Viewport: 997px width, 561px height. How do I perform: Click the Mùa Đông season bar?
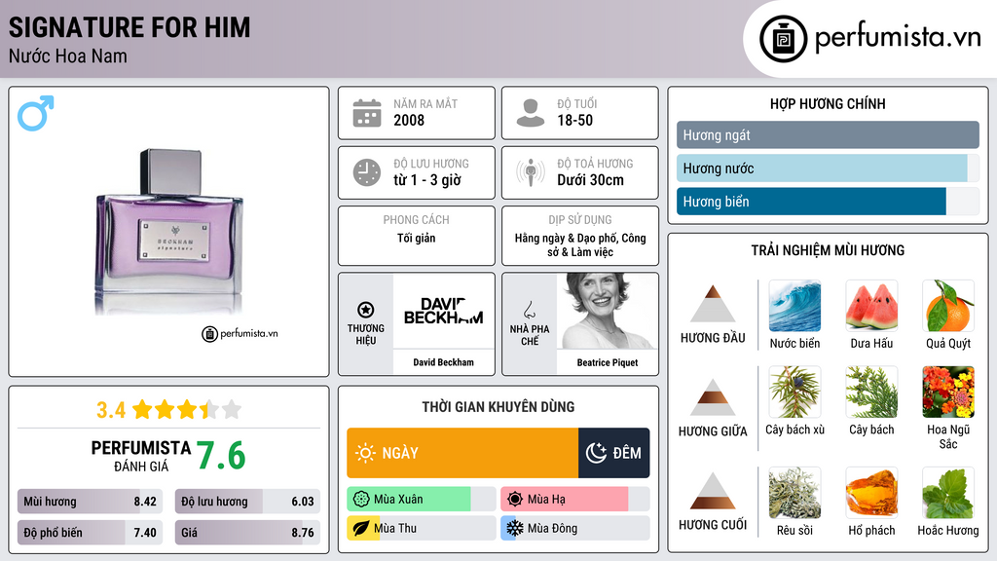(x=574, y=528)
